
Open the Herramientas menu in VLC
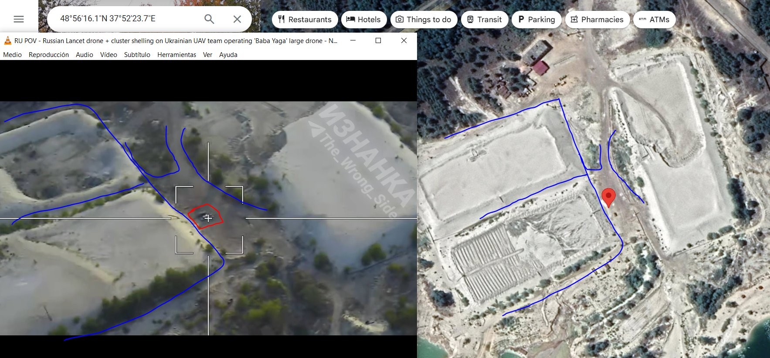[x=176, y=55]
